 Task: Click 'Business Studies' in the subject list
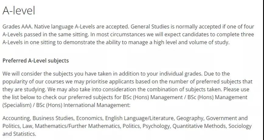point(53,118)
